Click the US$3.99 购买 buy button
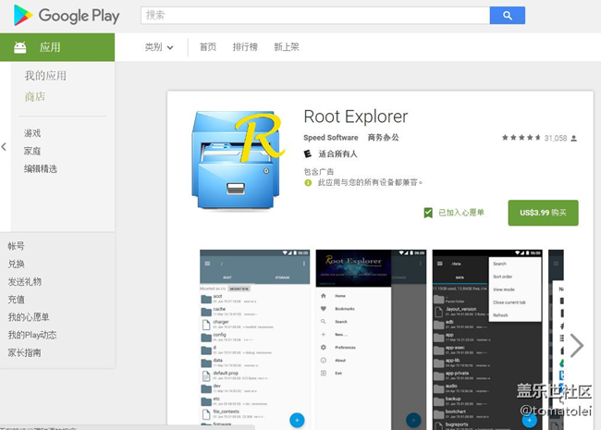The height and width of the screenshot is (430, 601). click(543, 213)
